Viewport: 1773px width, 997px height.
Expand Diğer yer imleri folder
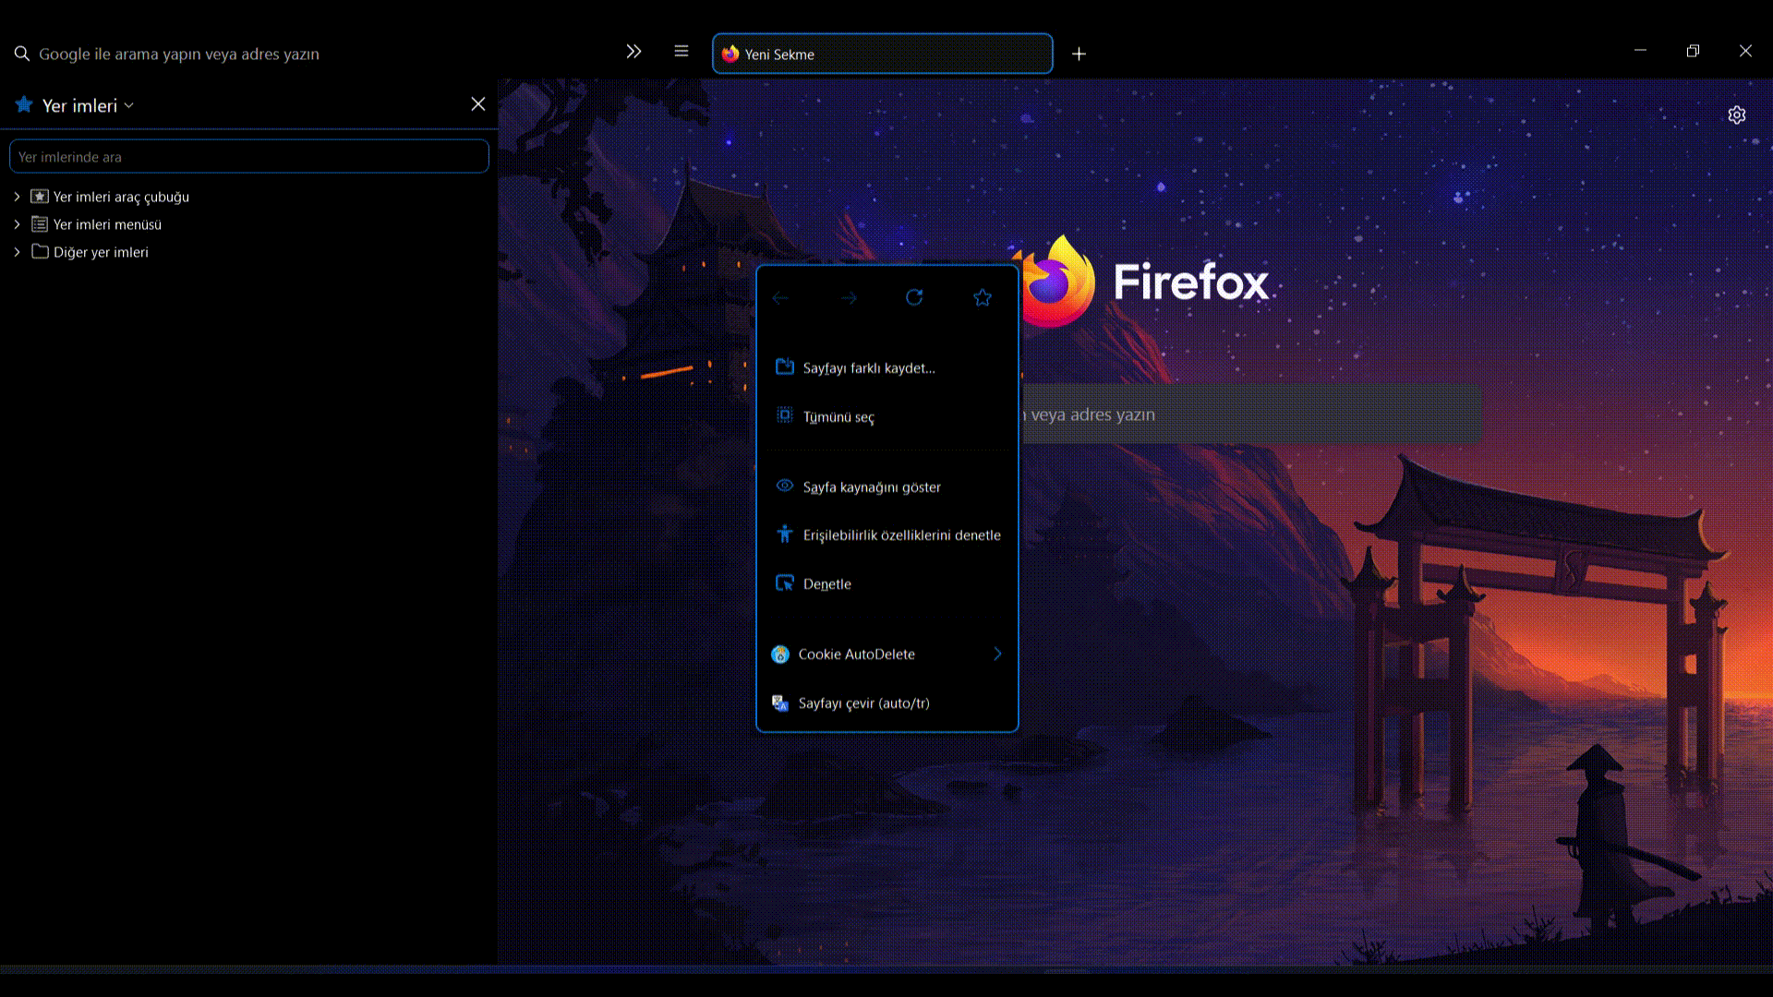[x=17, y=252]
